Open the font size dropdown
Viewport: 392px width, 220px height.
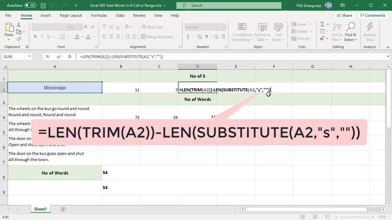pyautogui.click(x=81, y=27)
